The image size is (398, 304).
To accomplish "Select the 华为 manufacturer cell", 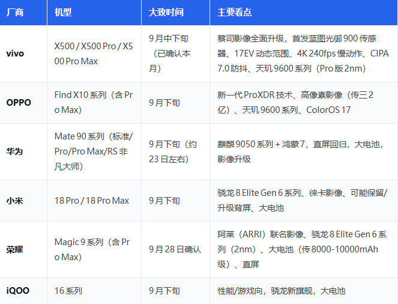I will coord(23,151).
